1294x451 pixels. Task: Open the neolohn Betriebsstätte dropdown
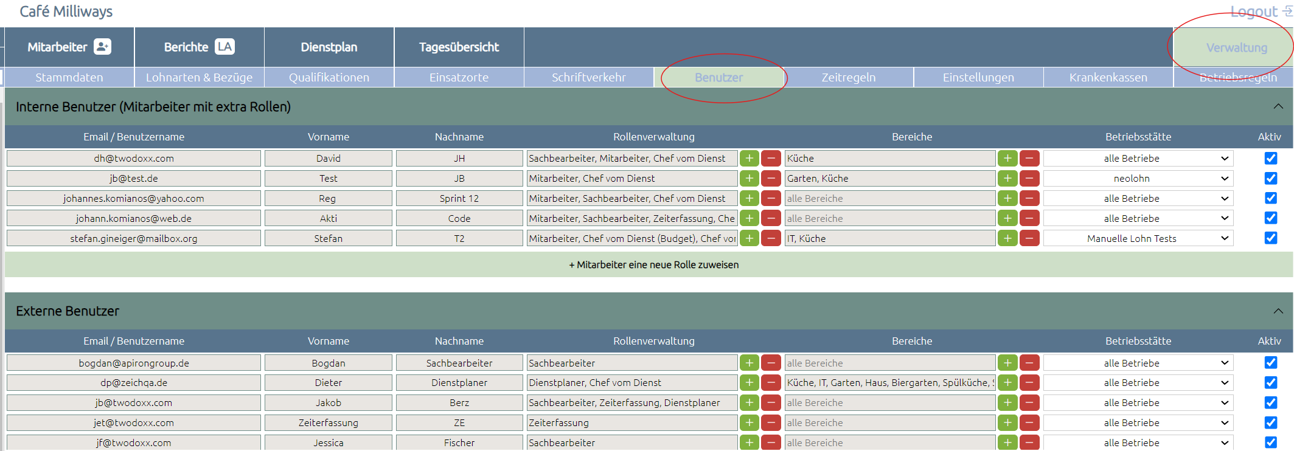coord(1138,178)
